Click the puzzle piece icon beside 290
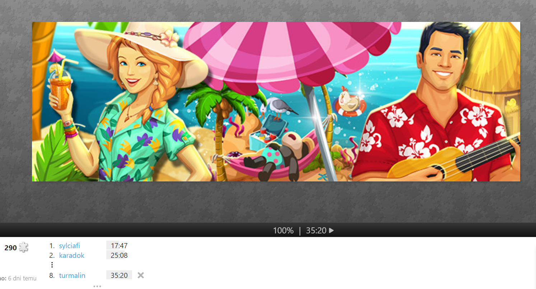The height and width of the screenshot is (289, 536). coord(24,247)
